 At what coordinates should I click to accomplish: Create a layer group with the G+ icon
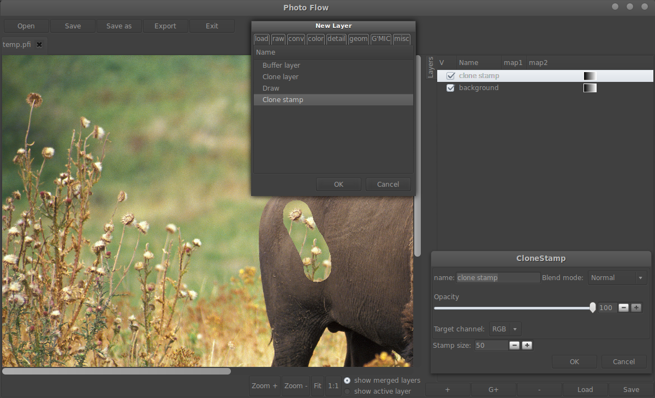click(x=493, y=389)
